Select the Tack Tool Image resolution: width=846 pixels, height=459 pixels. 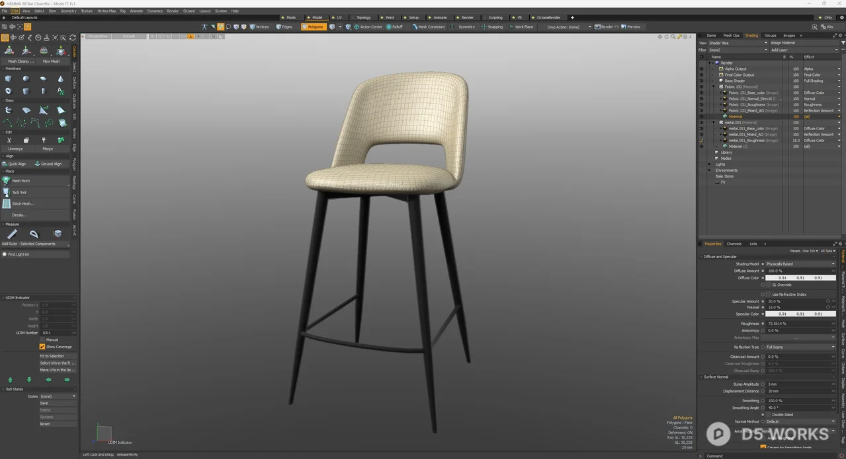[35, 192]
